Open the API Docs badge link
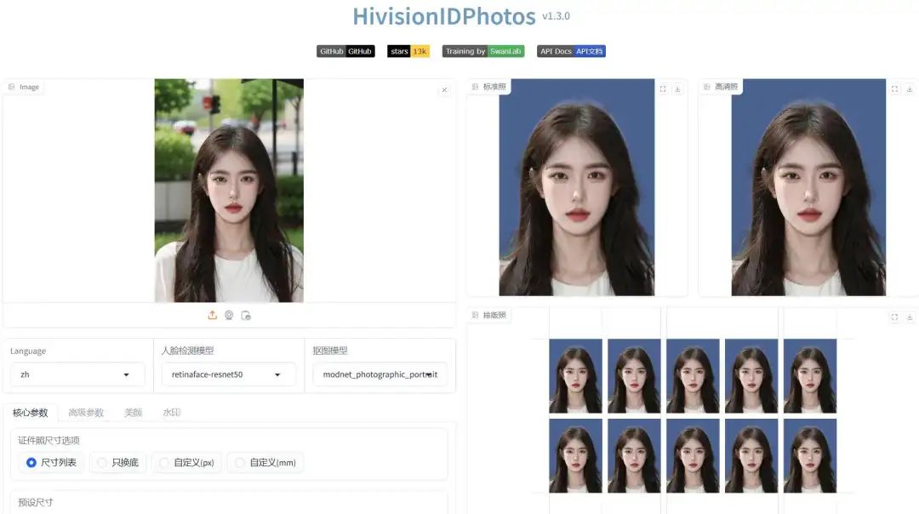 pos(572,51)
